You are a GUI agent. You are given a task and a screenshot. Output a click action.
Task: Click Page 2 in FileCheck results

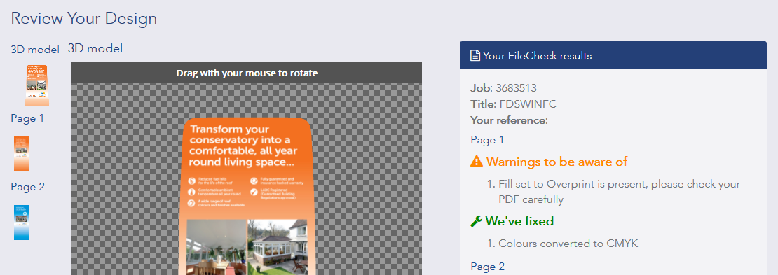[487, 267]
